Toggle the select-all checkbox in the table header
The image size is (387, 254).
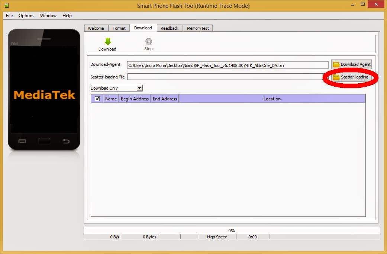(97, 99)
